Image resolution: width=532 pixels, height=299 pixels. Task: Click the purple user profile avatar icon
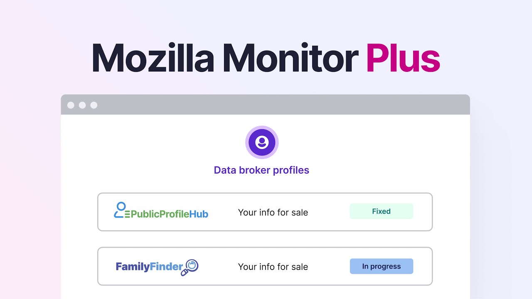(262, 142)
